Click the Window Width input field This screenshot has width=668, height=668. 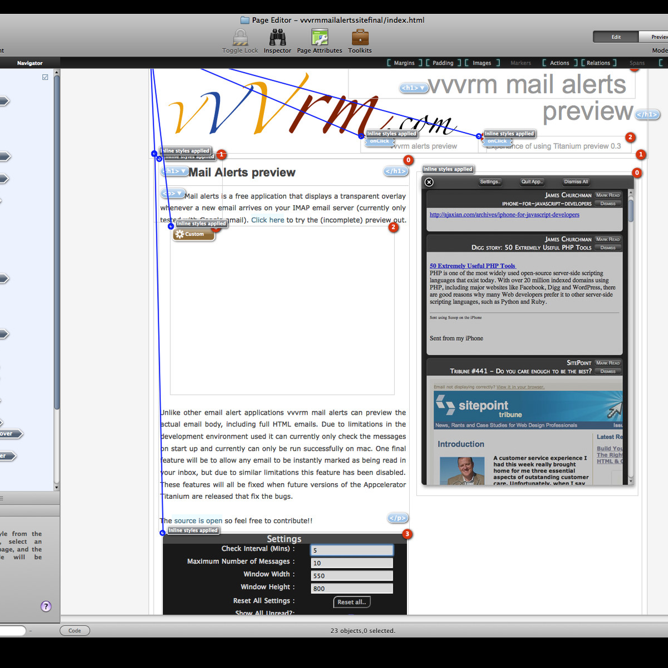(x=352, y=576)
